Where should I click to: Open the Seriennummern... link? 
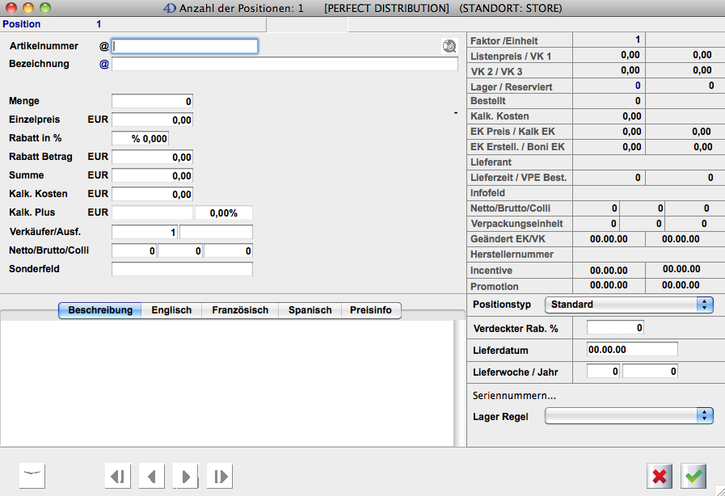coord(514,396)
